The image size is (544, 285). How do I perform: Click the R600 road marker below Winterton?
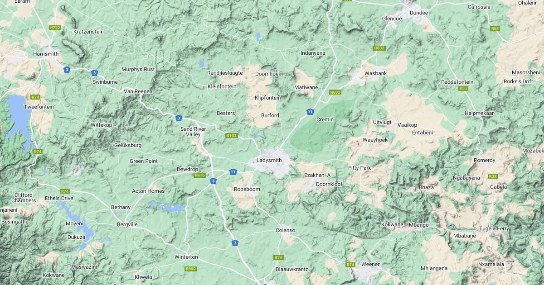(191, 269)
